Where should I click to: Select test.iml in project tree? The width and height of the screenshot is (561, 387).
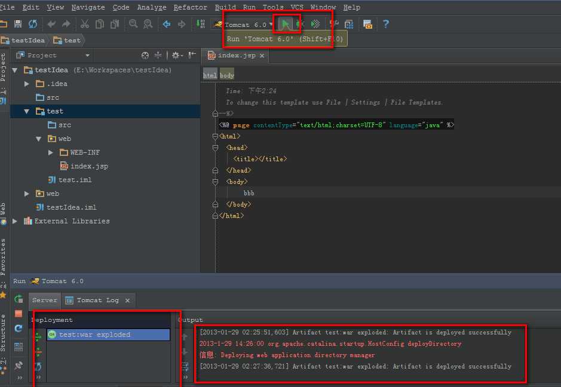pyautogui.click(x=70, y=180)
